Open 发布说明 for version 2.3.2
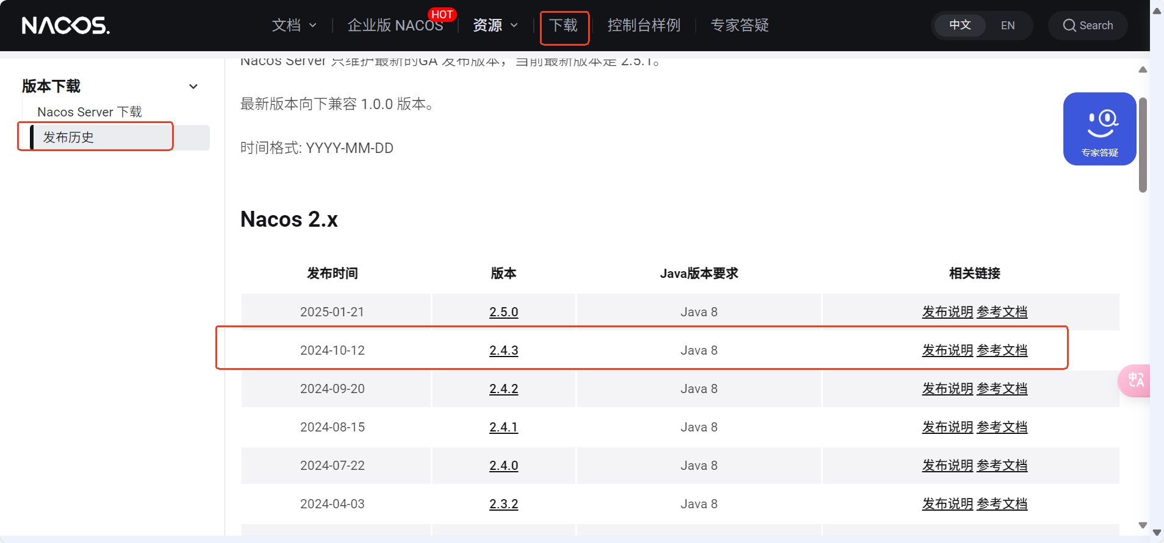The image size is (1164, 543). 947,504
